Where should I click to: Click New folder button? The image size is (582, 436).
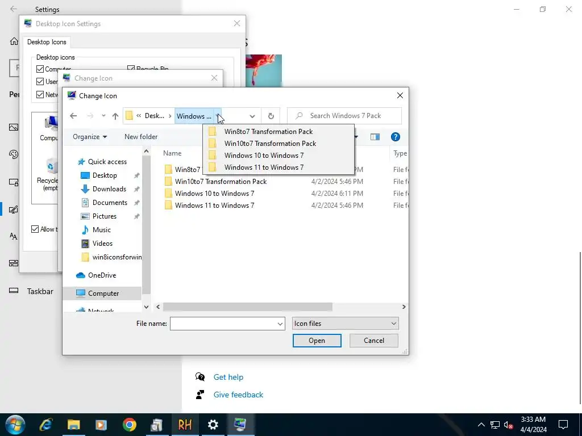pyautogui.click(x=141, y=137)
